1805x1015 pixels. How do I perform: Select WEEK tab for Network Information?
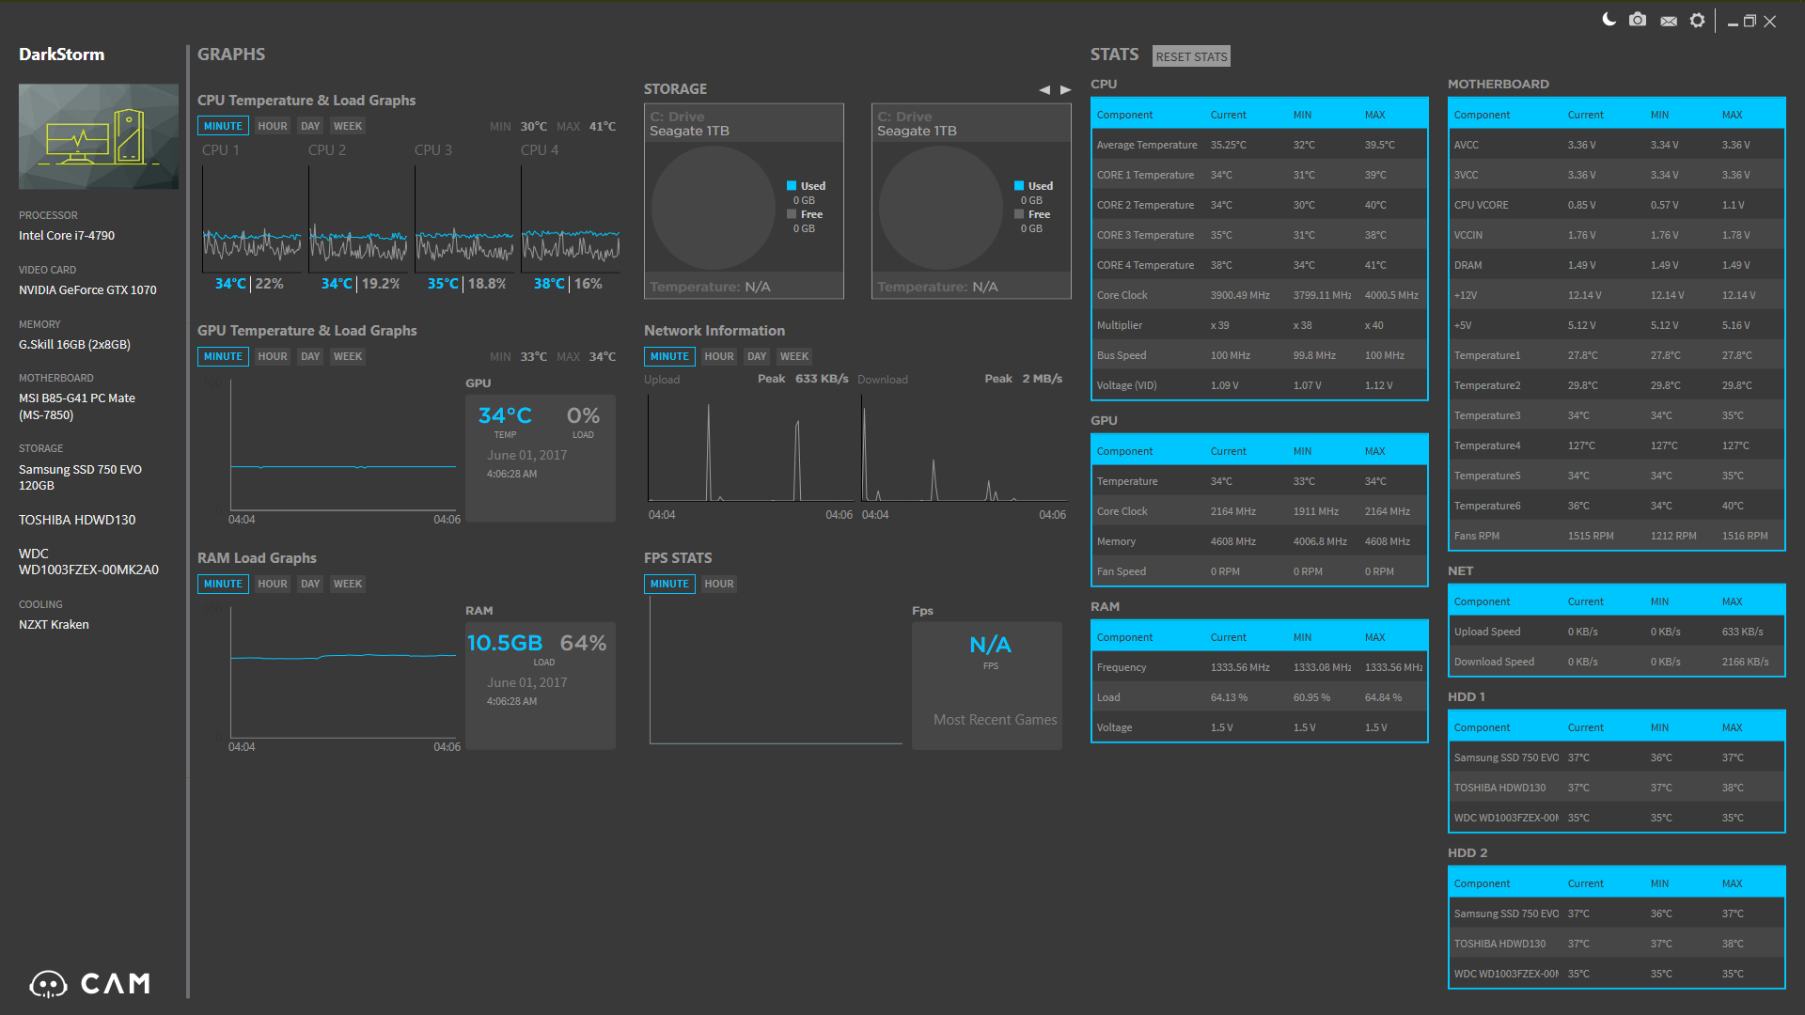[x=794, y=356]
